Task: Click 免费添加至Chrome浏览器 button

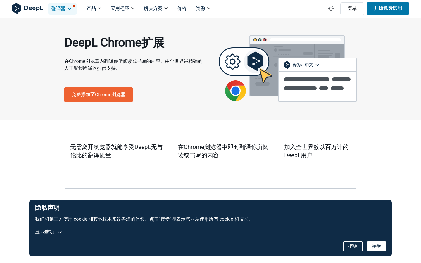Action: [99, 95]
